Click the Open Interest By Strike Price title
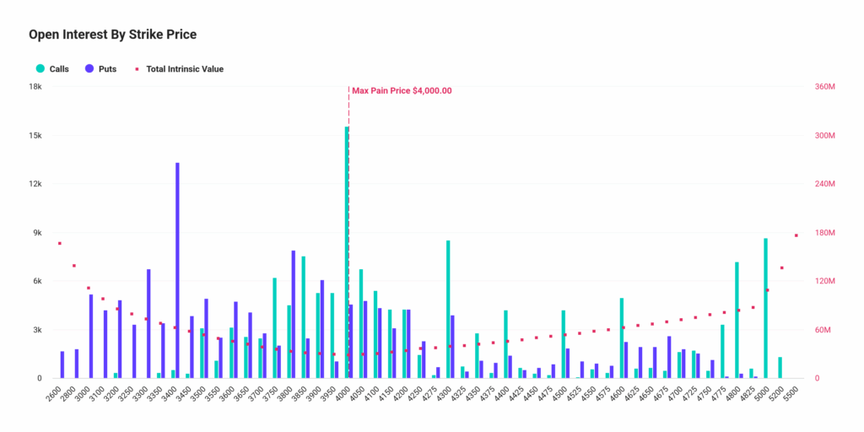This screenshot has height=432, width=864. [112, 35]
